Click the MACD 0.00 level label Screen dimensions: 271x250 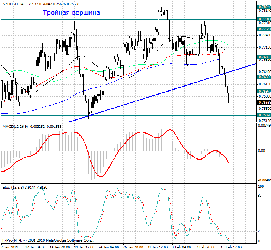pyautogui.click(x=261, y=151)
